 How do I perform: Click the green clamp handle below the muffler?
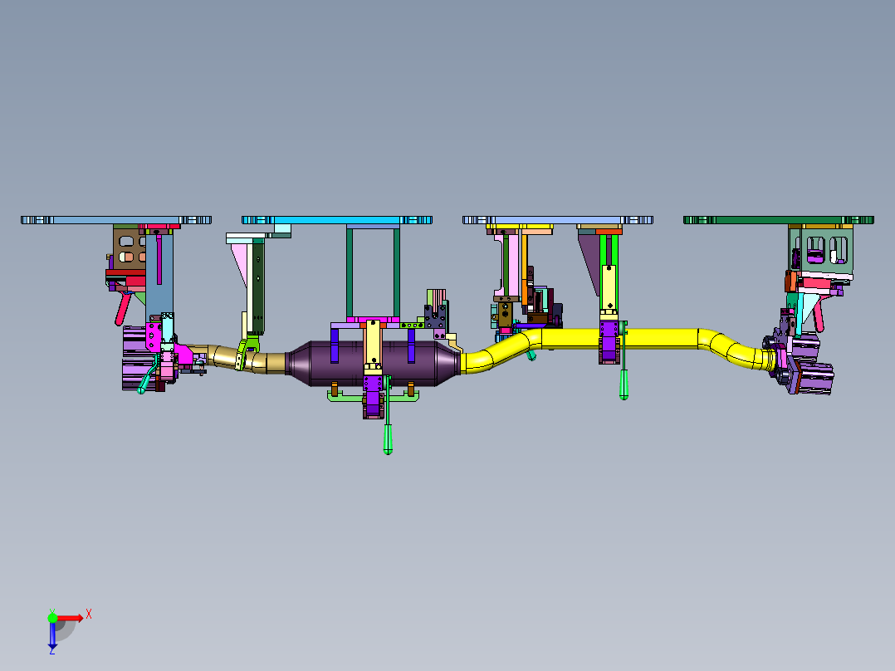pos(389,438)
